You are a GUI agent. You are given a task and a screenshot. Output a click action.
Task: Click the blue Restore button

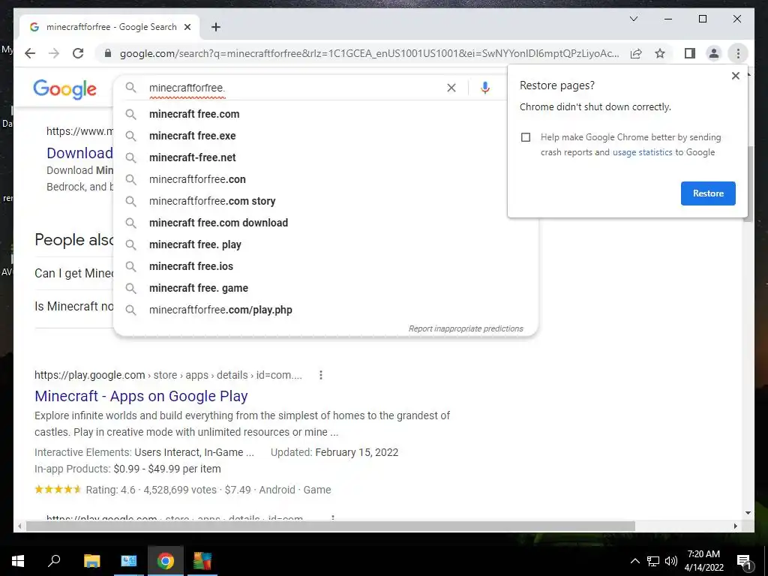coord(708,193)
